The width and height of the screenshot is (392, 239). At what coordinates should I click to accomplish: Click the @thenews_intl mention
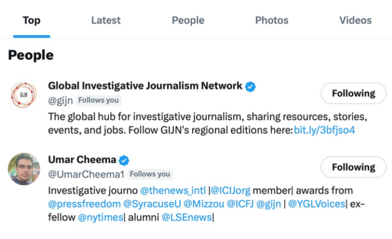[172, 190]
